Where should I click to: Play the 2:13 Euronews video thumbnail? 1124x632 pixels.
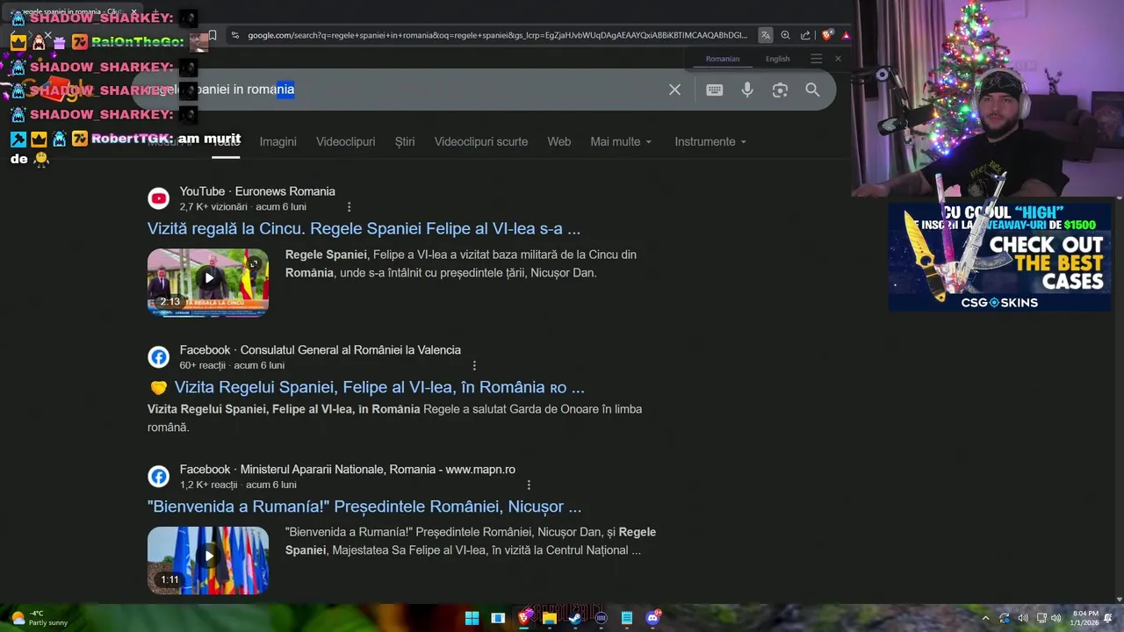208,282
